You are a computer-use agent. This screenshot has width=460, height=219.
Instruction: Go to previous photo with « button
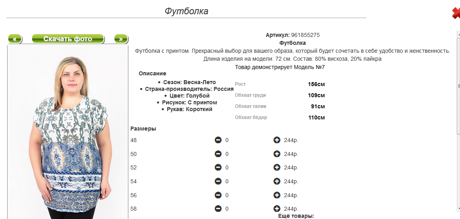click(x=15, y=39)
